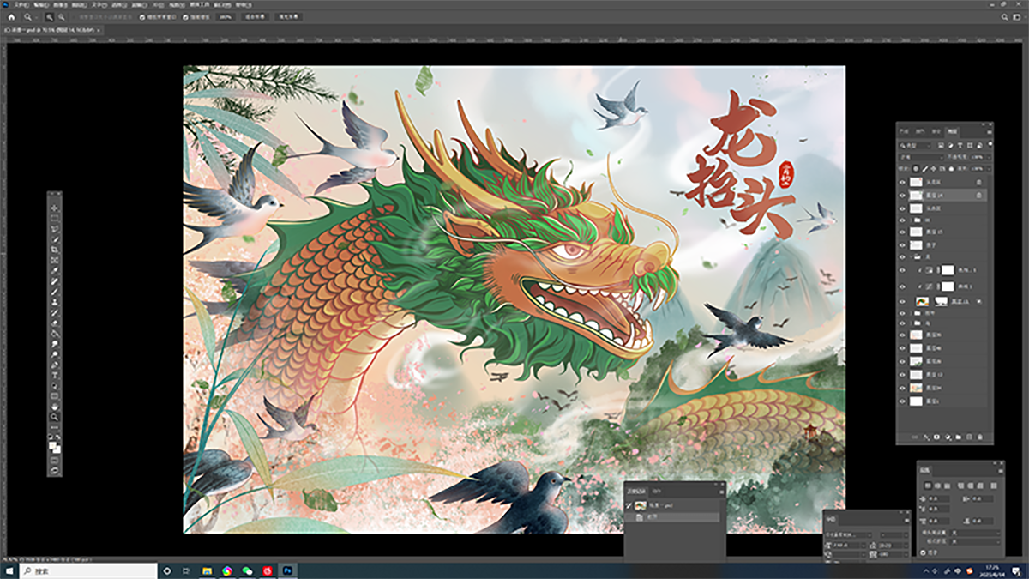This screenshot has width=1029, height=579.
Task: Click the Create new group folder icon
Action: (959, 437)
